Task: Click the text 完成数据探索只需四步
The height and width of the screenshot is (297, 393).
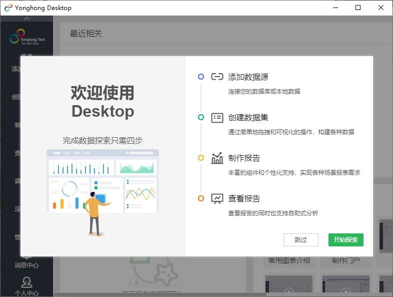Action: 102,141
